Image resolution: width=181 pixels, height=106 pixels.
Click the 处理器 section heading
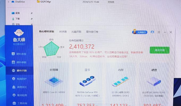pos(54,70)
